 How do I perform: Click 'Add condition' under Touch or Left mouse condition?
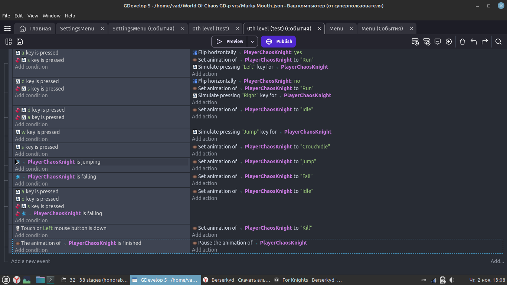[x=31, y=235]
